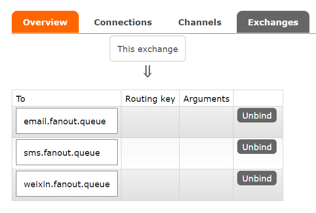Viewport: 316px width, 213px height.
Task: Unbind the sms.fanout.queue binding
Action: pos(257,147)
